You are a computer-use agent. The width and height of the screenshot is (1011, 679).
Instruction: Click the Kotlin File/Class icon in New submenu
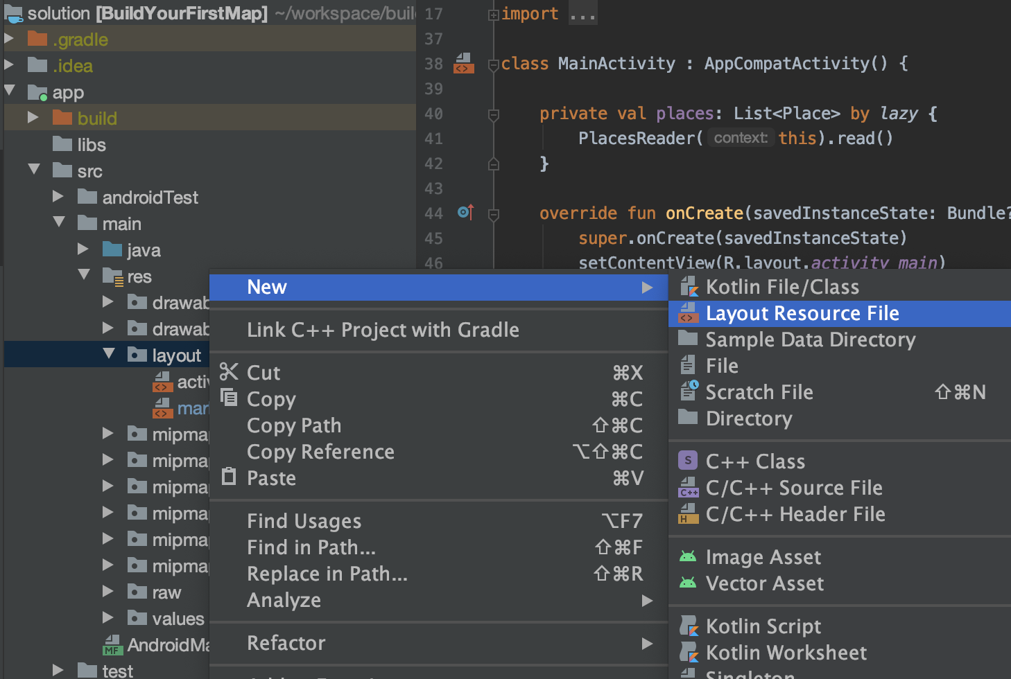689,286
